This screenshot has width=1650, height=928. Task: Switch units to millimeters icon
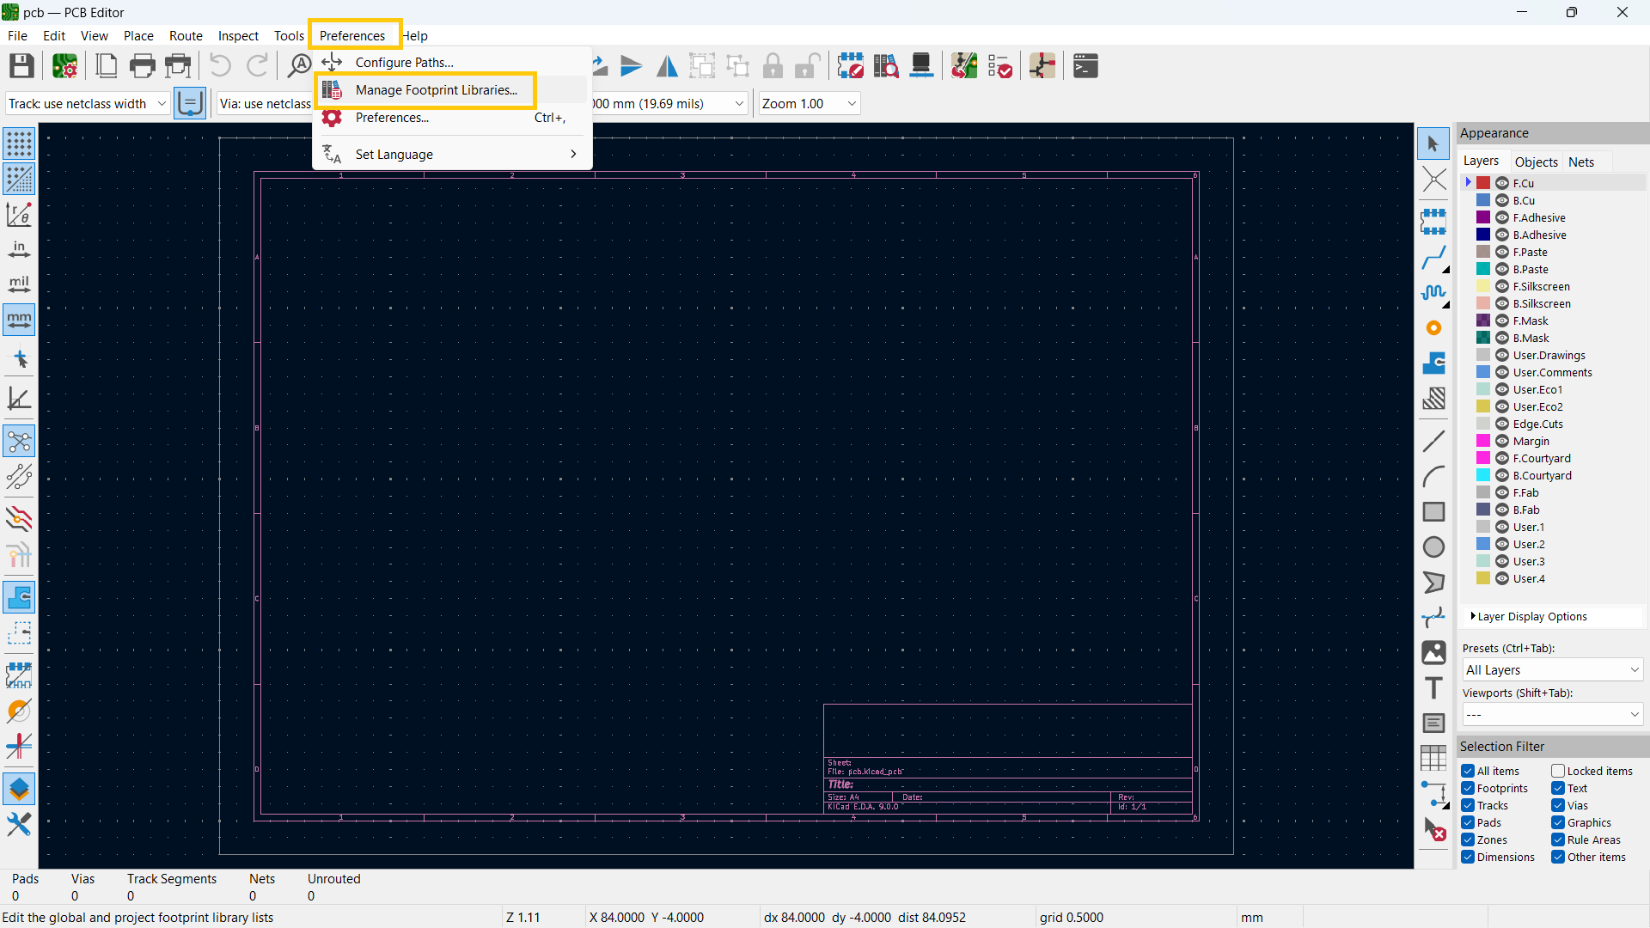coord(19,320)
